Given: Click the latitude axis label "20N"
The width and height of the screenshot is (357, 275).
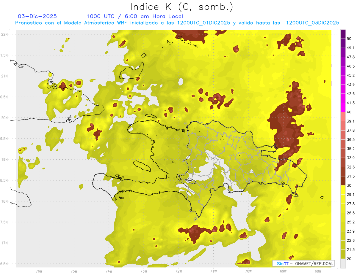Looking at the screenshot, I should pos(4,118).
